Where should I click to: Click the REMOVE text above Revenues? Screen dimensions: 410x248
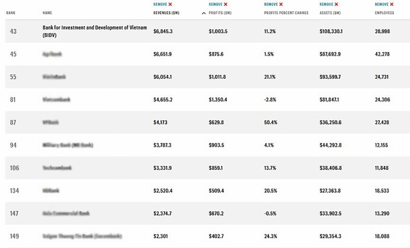click(160, 4)
